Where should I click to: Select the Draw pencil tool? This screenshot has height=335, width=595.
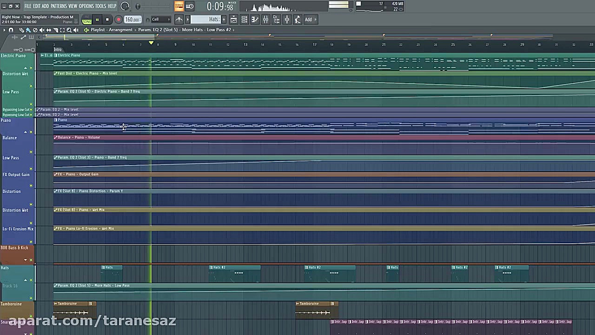[22, 30]
